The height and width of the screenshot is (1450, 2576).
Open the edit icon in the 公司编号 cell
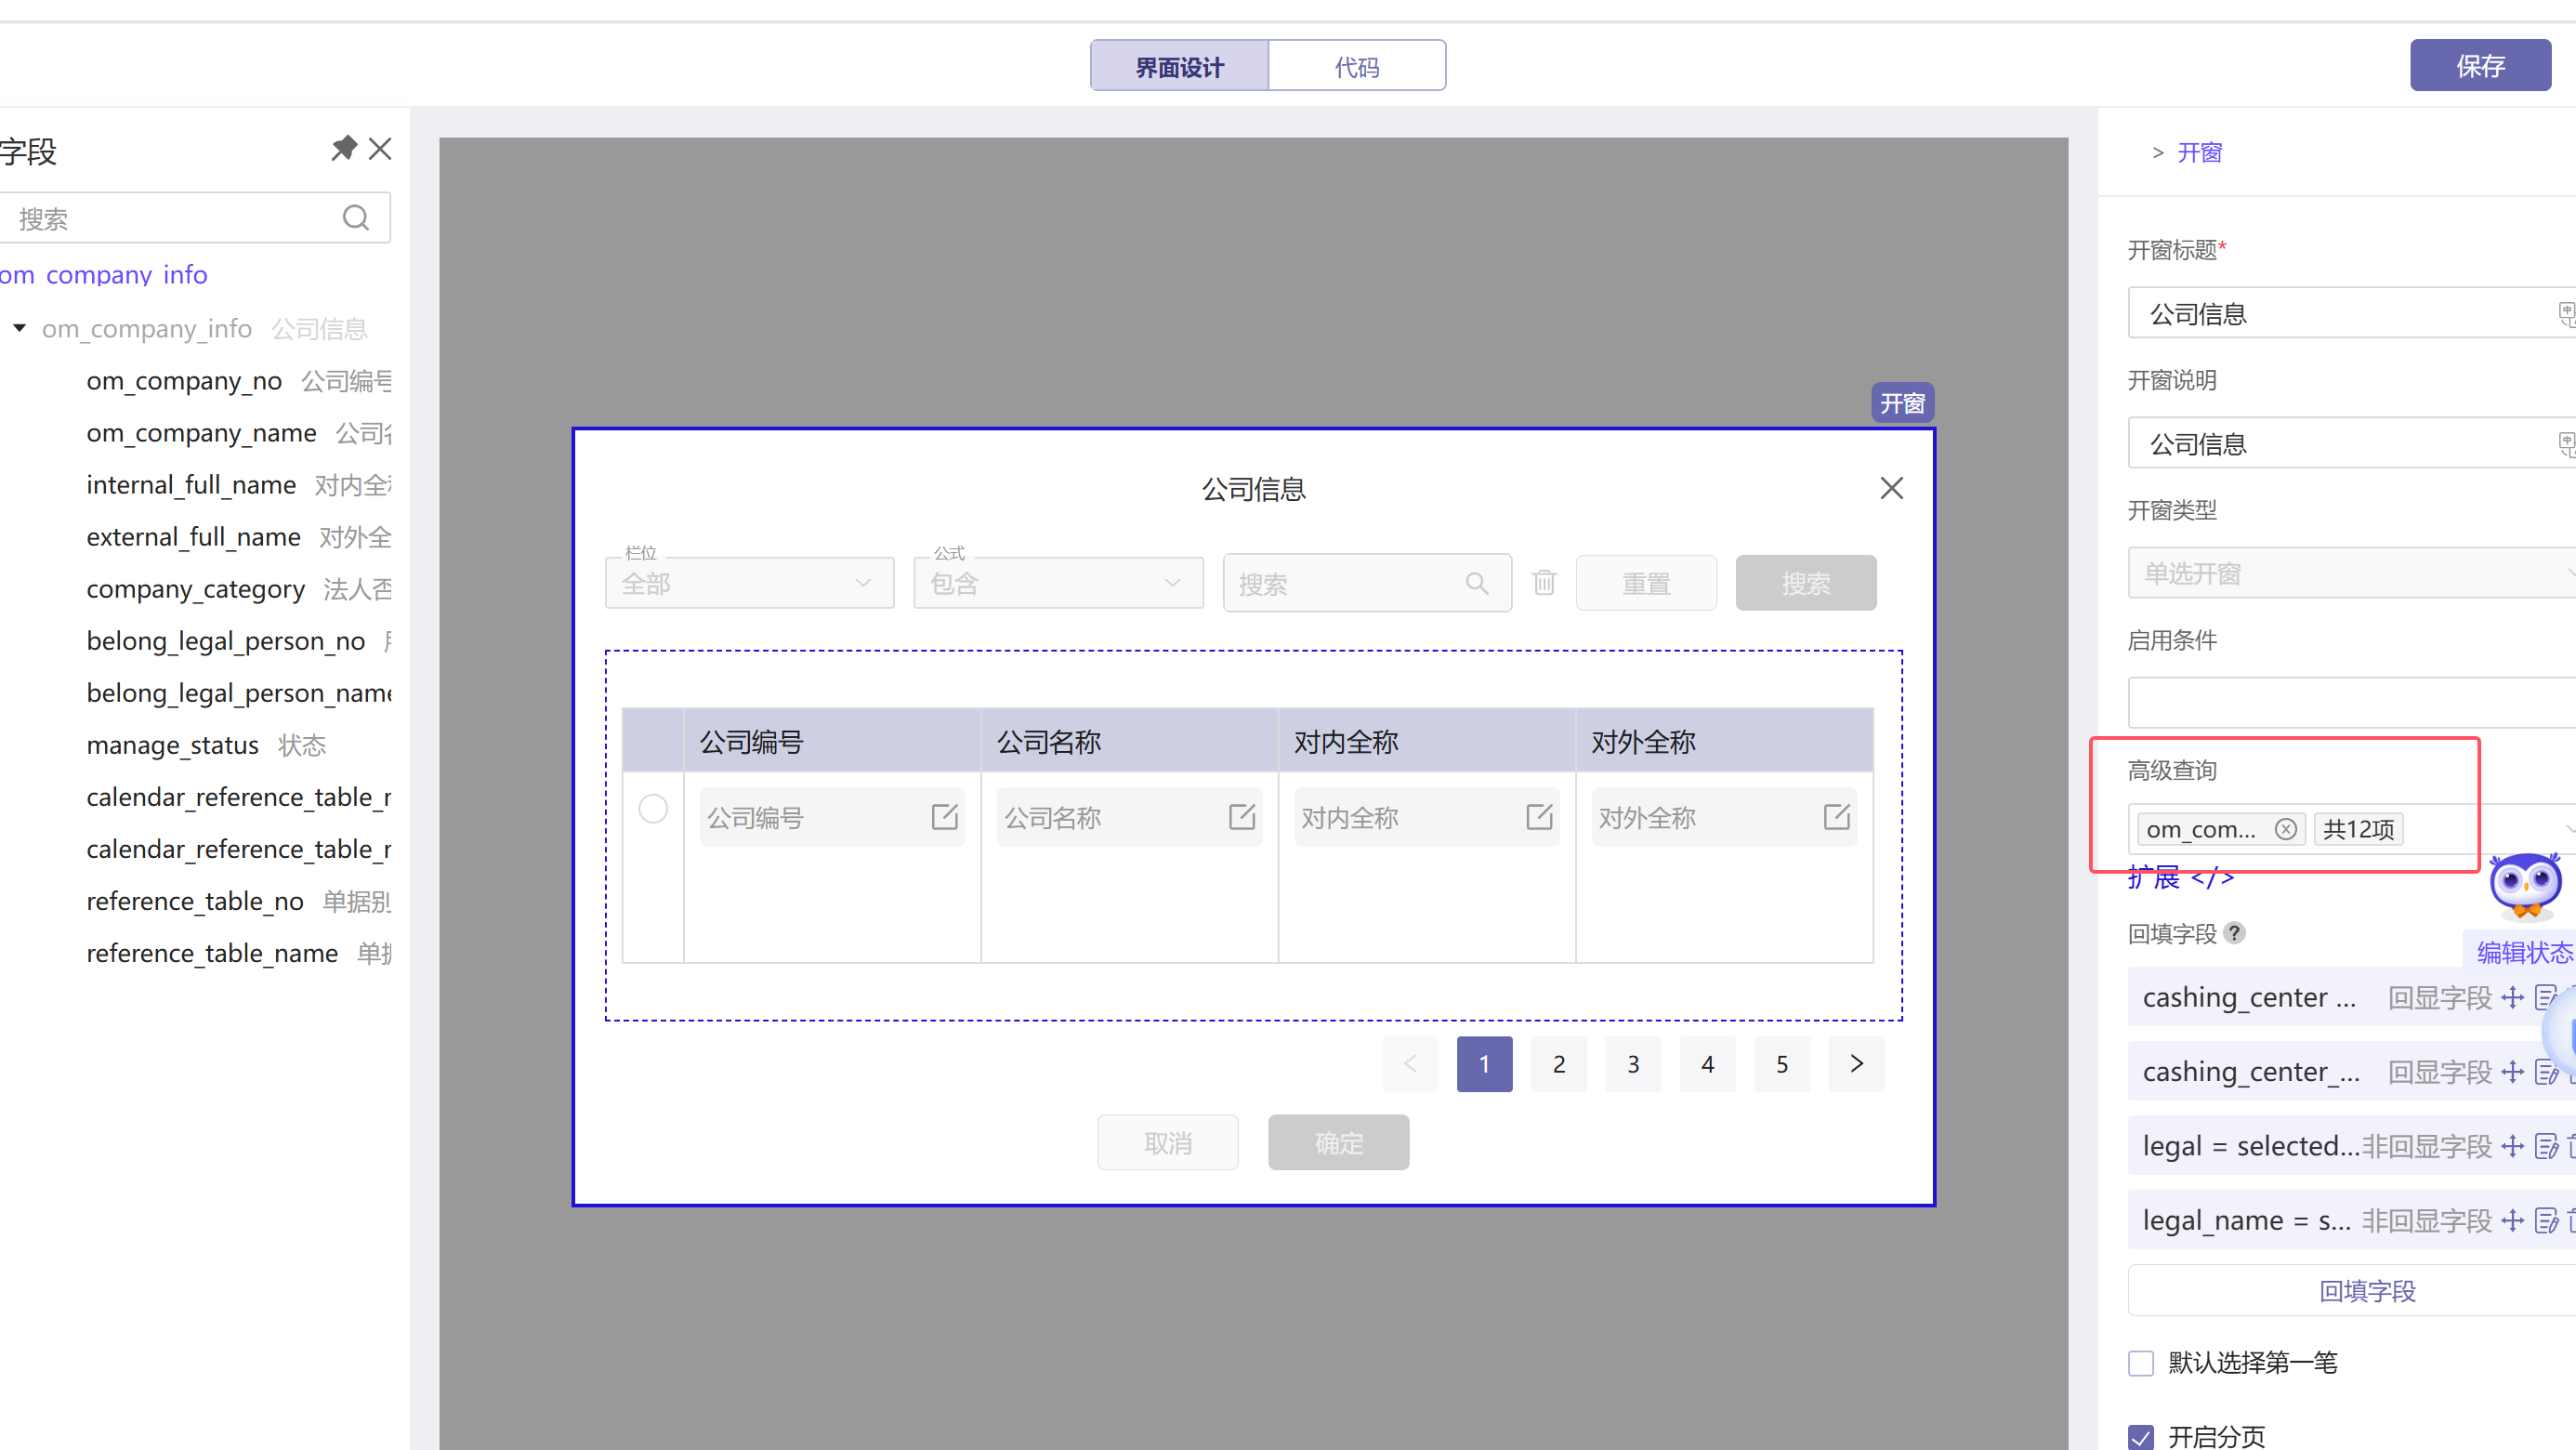pyautogui.click(x=944, y=817)
